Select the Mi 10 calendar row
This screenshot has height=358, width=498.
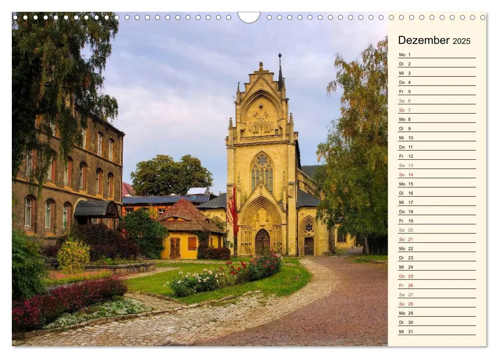point(437,138)
